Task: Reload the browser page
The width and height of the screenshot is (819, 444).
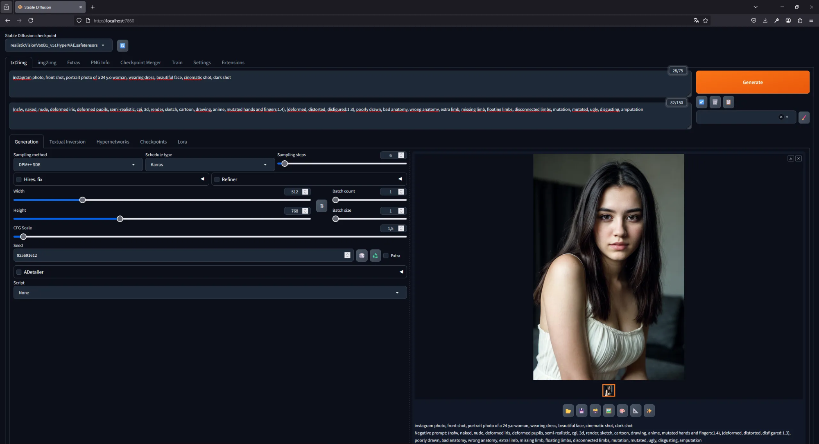Action: click(31, 20)
